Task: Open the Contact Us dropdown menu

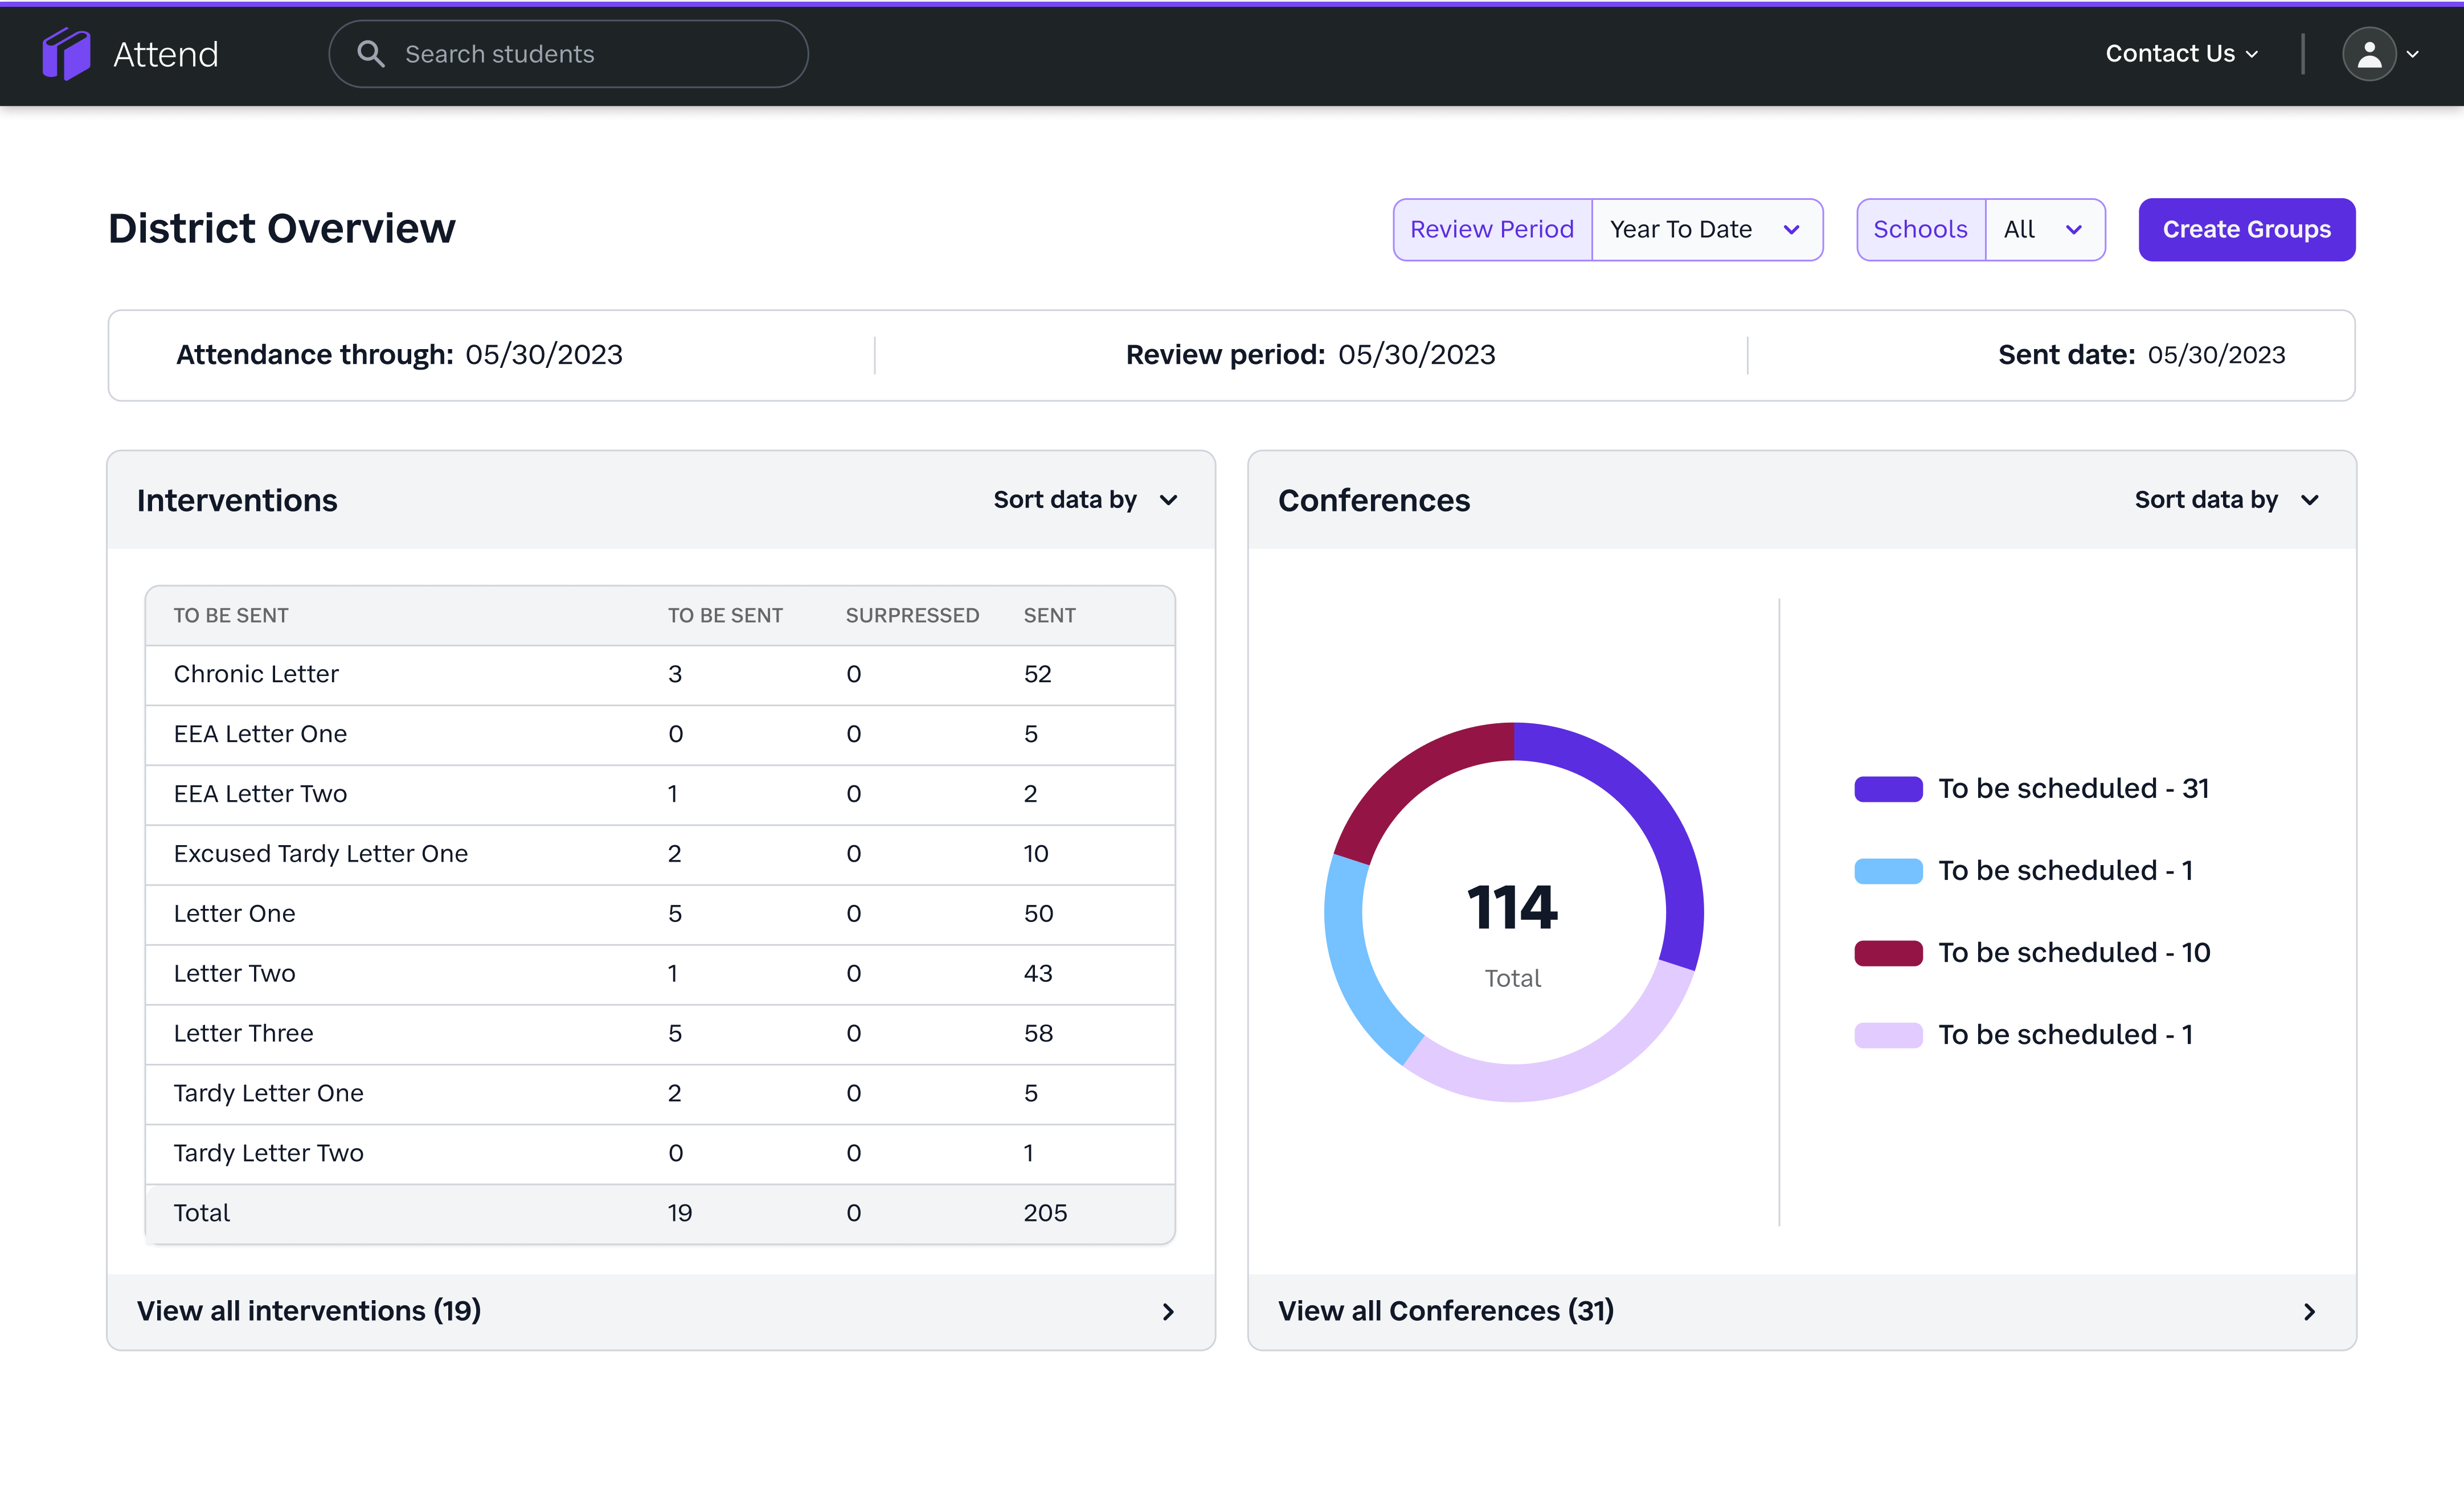Action: (2181, 54)
